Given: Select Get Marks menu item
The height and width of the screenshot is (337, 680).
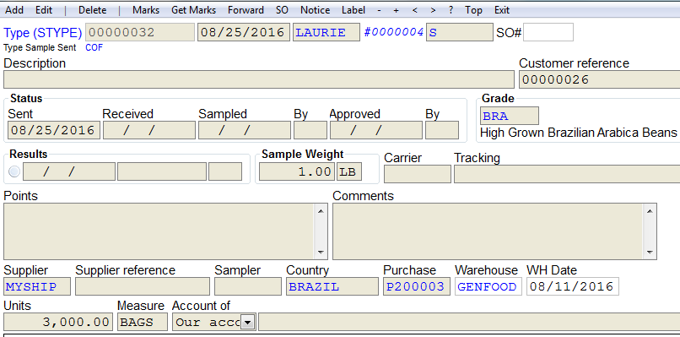Looking at the screenshot, I should [193, 10].
